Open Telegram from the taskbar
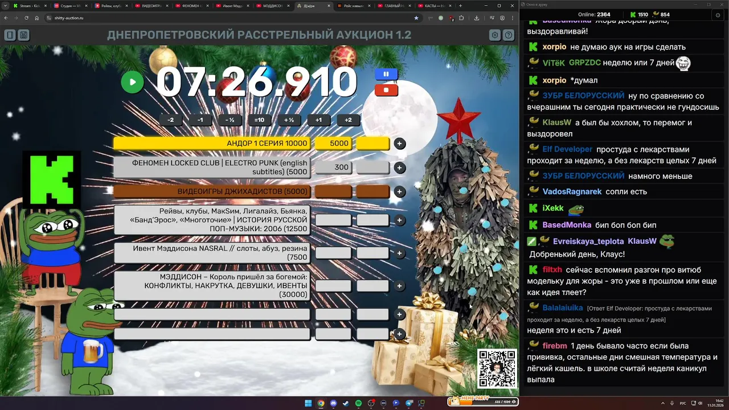 (408, 403)
